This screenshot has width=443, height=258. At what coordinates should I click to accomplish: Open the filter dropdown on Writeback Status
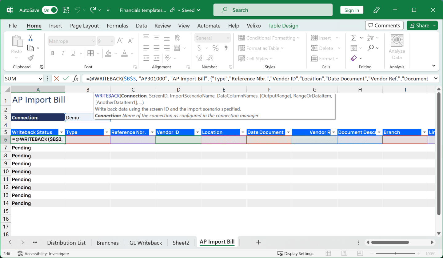click(62, 132)
